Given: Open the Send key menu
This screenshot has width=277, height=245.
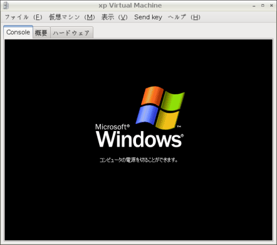Looking at the screenshot, I should 148,17.
